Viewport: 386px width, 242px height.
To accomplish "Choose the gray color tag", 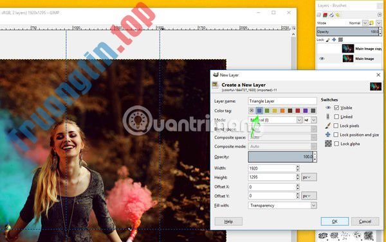I will [x=313, y=111].
